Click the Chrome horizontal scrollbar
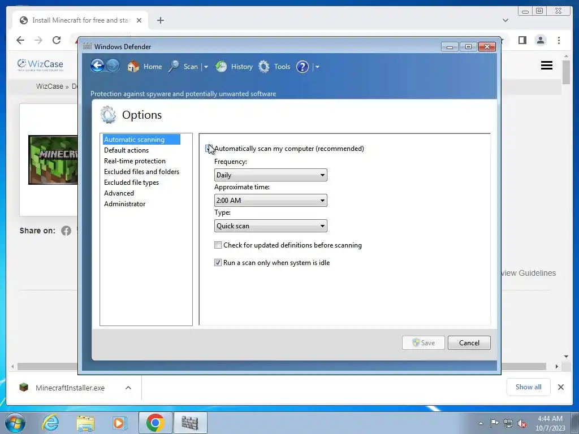 click(x=282, y=366)
